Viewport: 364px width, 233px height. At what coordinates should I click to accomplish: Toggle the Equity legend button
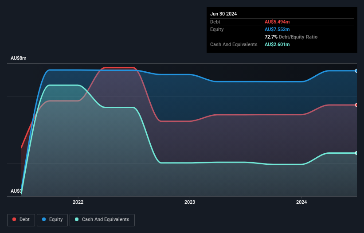(x=52, y=220)
